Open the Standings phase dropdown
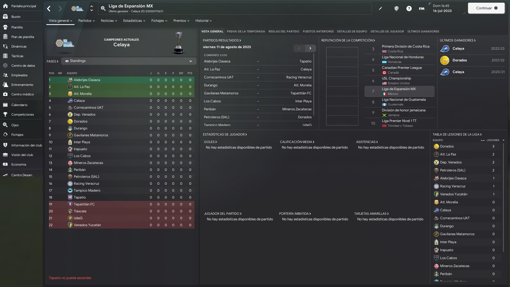The height and width of the screenshot is (287, 510). click(129, 61)
